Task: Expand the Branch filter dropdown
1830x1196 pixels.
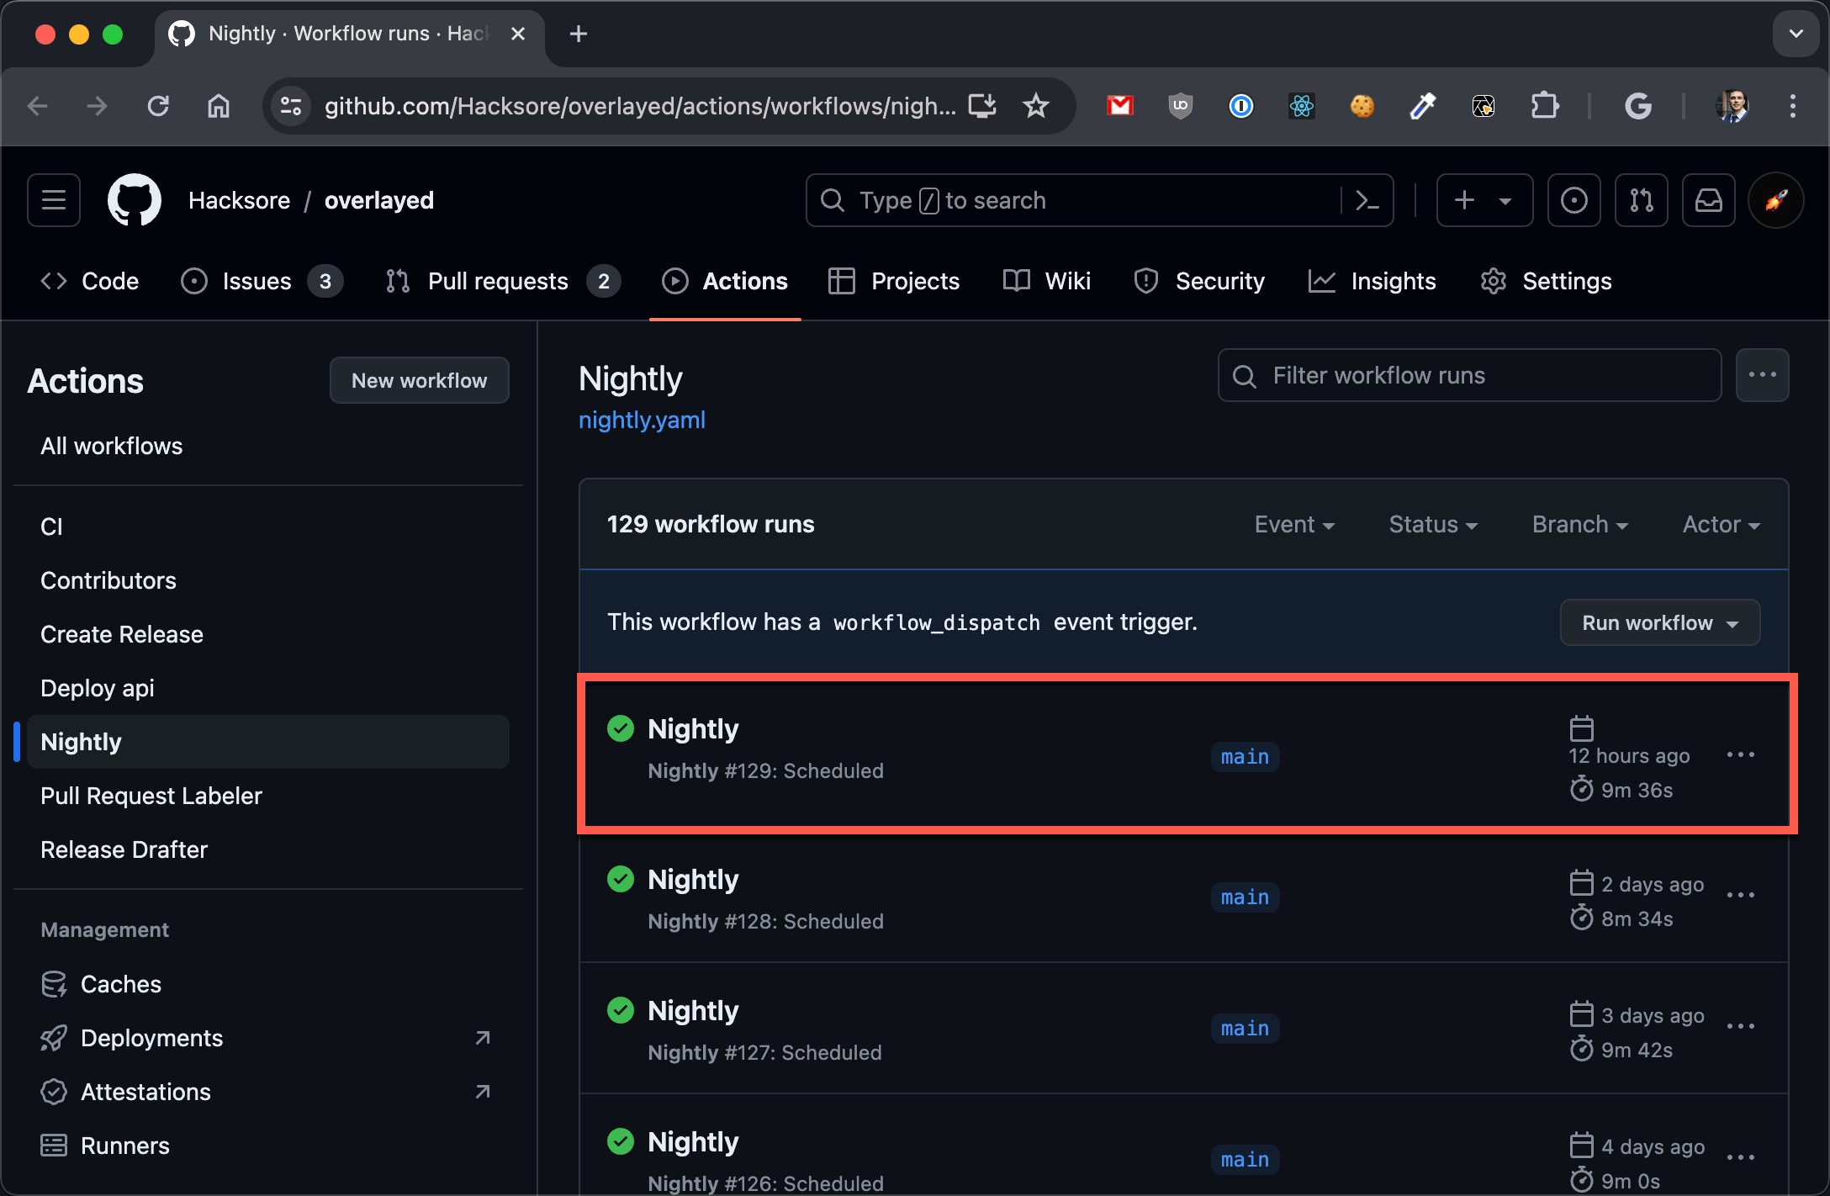Action: [1580, 524]
